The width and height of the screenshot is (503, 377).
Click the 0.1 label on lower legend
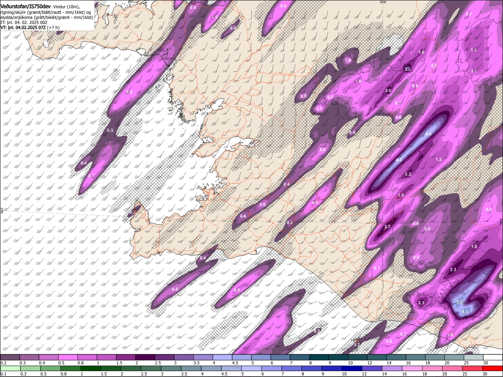(x=3, y=374)
